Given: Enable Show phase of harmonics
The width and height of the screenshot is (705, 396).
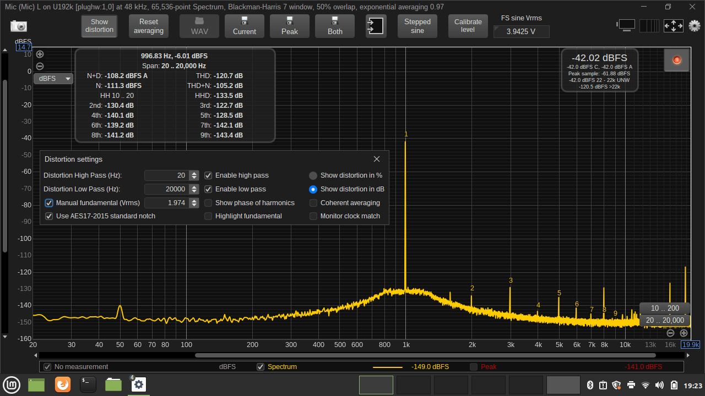Looking at the screenshot, I should coord(208,203).
